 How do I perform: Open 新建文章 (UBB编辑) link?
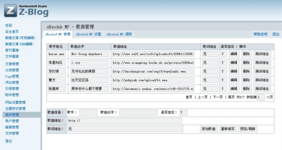coord(19,44)
